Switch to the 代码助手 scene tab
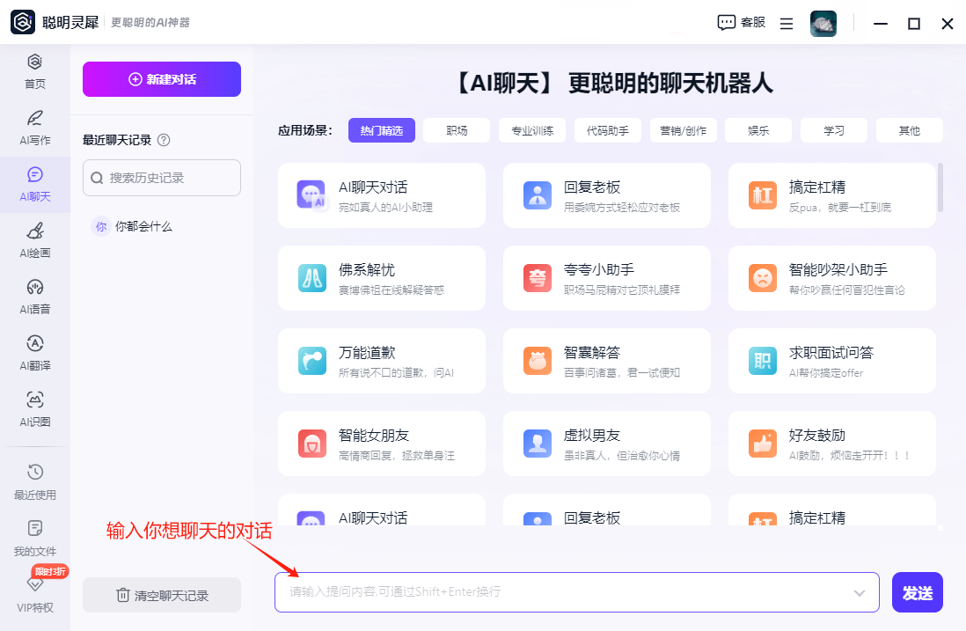This screenshot has height=631, width=966. click(609, 129)
